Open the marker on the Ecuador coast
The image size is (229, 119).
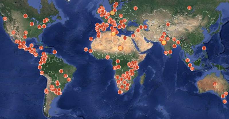coord(40,67)
